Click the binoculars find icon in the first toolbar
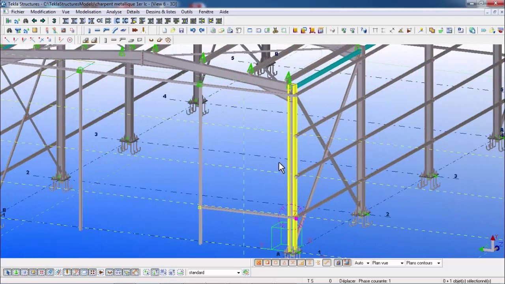 pyautogui.click(x=26, y=21)
